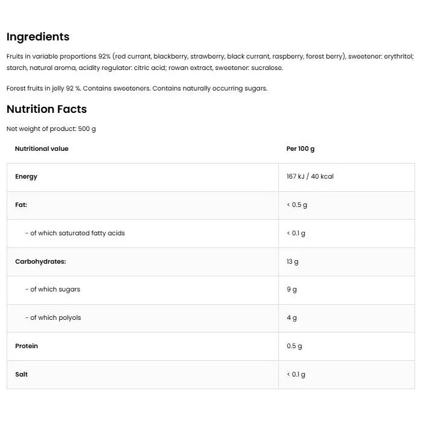Click the net weight 500 g text
This screenshot has height=423, width=423.
[51, 129]
